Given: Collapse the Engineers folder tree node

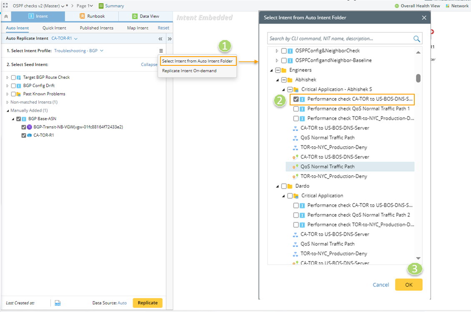Looking at the screenshot, I should pos(272,70).
